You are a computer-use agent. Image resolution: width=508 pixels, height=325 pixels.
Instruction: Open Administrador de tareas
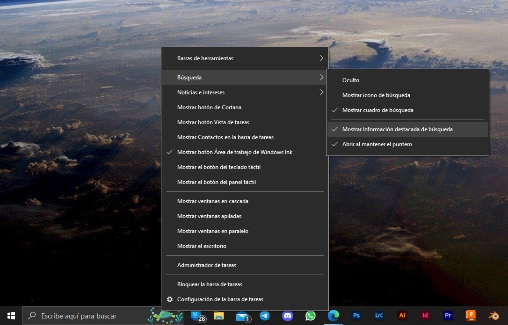tap(206, 265)
